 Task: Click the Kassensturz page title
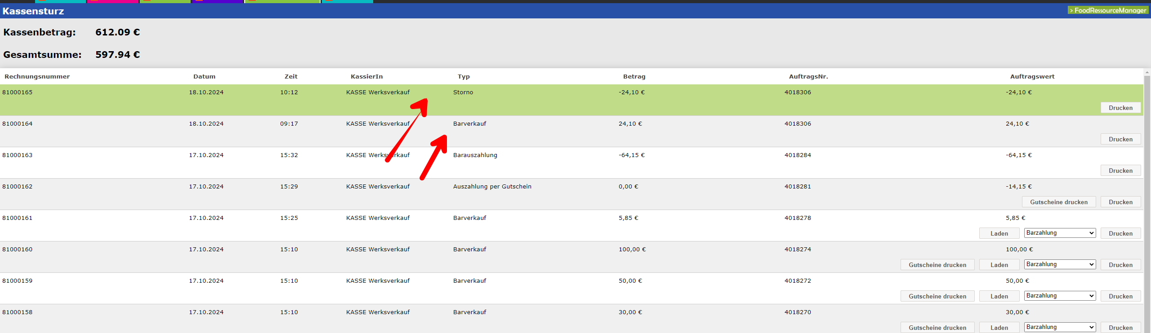pyautogui.click(x=33, y=11)
